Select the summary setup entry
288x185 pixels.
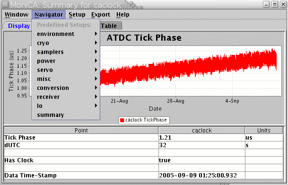(x=66, y=115)
